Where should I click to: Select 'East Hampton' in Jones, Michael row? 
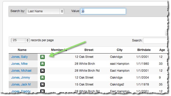click(120, 71)
